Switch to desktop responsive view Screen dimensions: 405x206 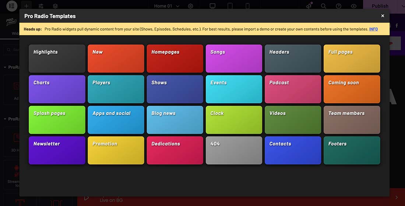[212, 6]
